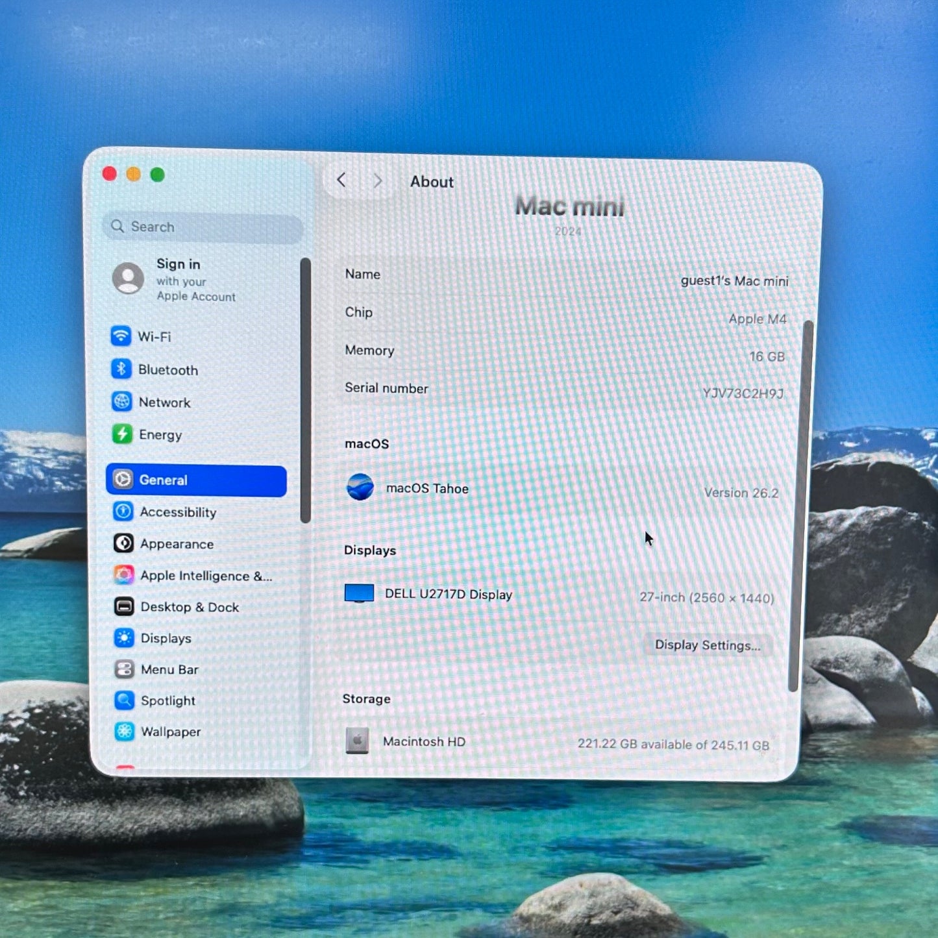Click the "DELL U2717D Display" label
The width and height of the screenshot is (938, 938).
[449, 594]
